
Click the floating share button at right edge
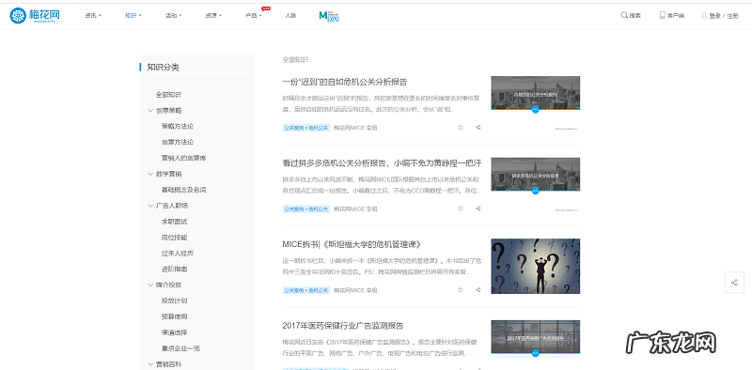[734, 283]
